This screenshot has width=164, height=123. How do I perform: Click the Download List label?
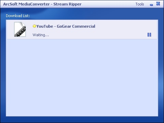(x=18, y=16)
